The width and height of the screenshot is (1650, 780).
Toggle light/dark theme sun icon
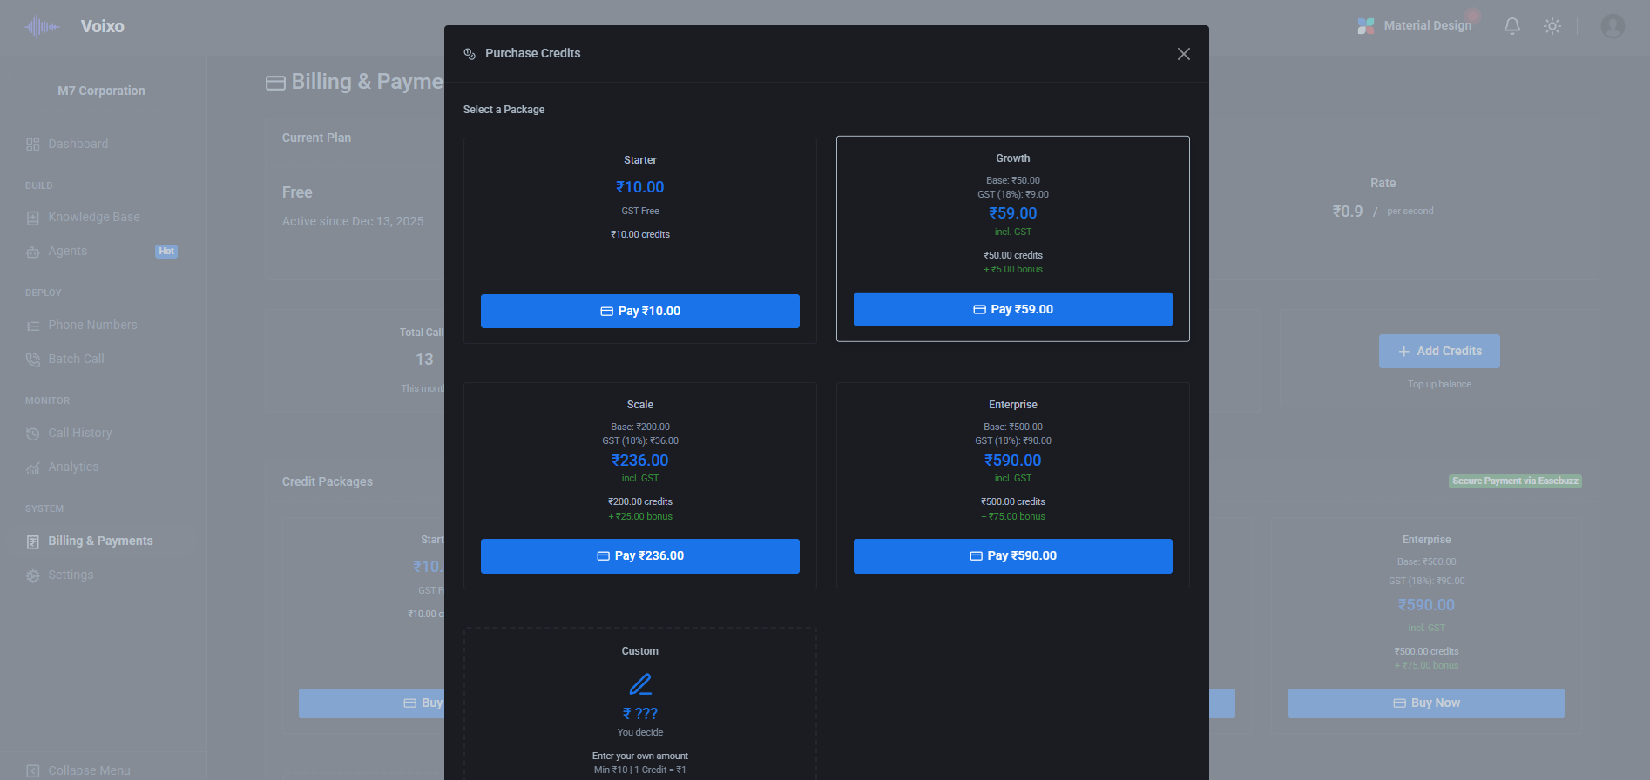tap(1552, 26)
